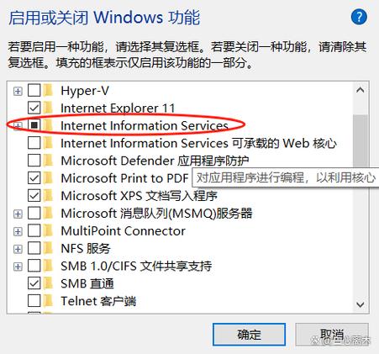
Task: Check the Telnet 客户端 checkbox
Action: (34, 301)
